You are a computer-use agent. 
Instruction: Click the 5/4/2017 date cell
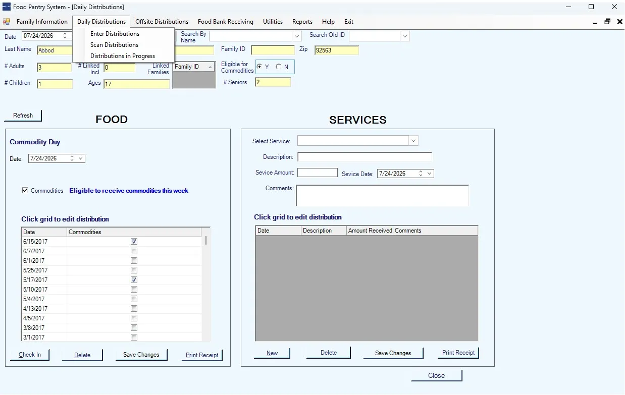click(x=44, y=299)
